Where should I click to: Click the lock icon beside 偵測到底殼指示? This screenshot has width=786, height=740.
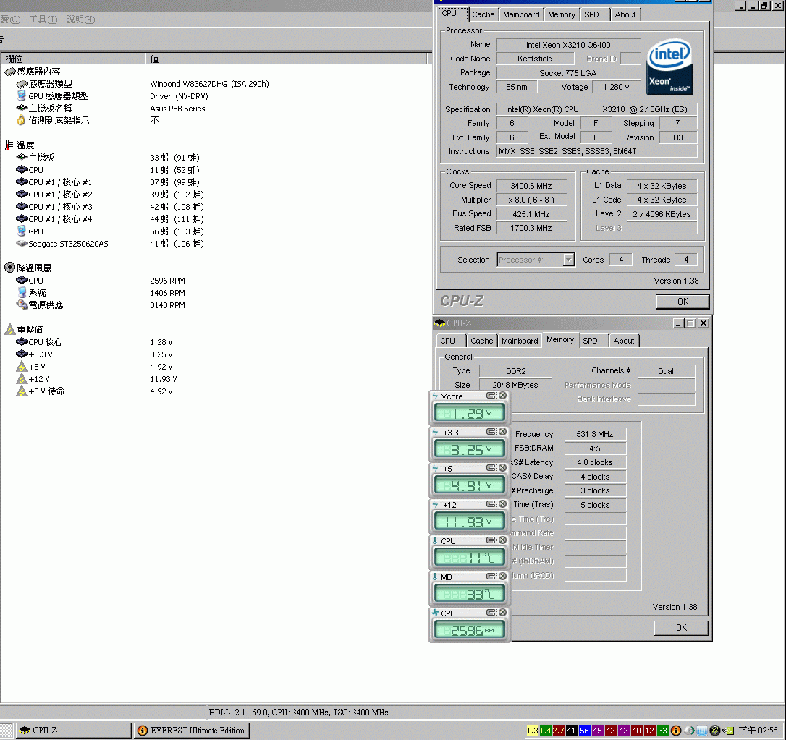[x=21, y=120]
